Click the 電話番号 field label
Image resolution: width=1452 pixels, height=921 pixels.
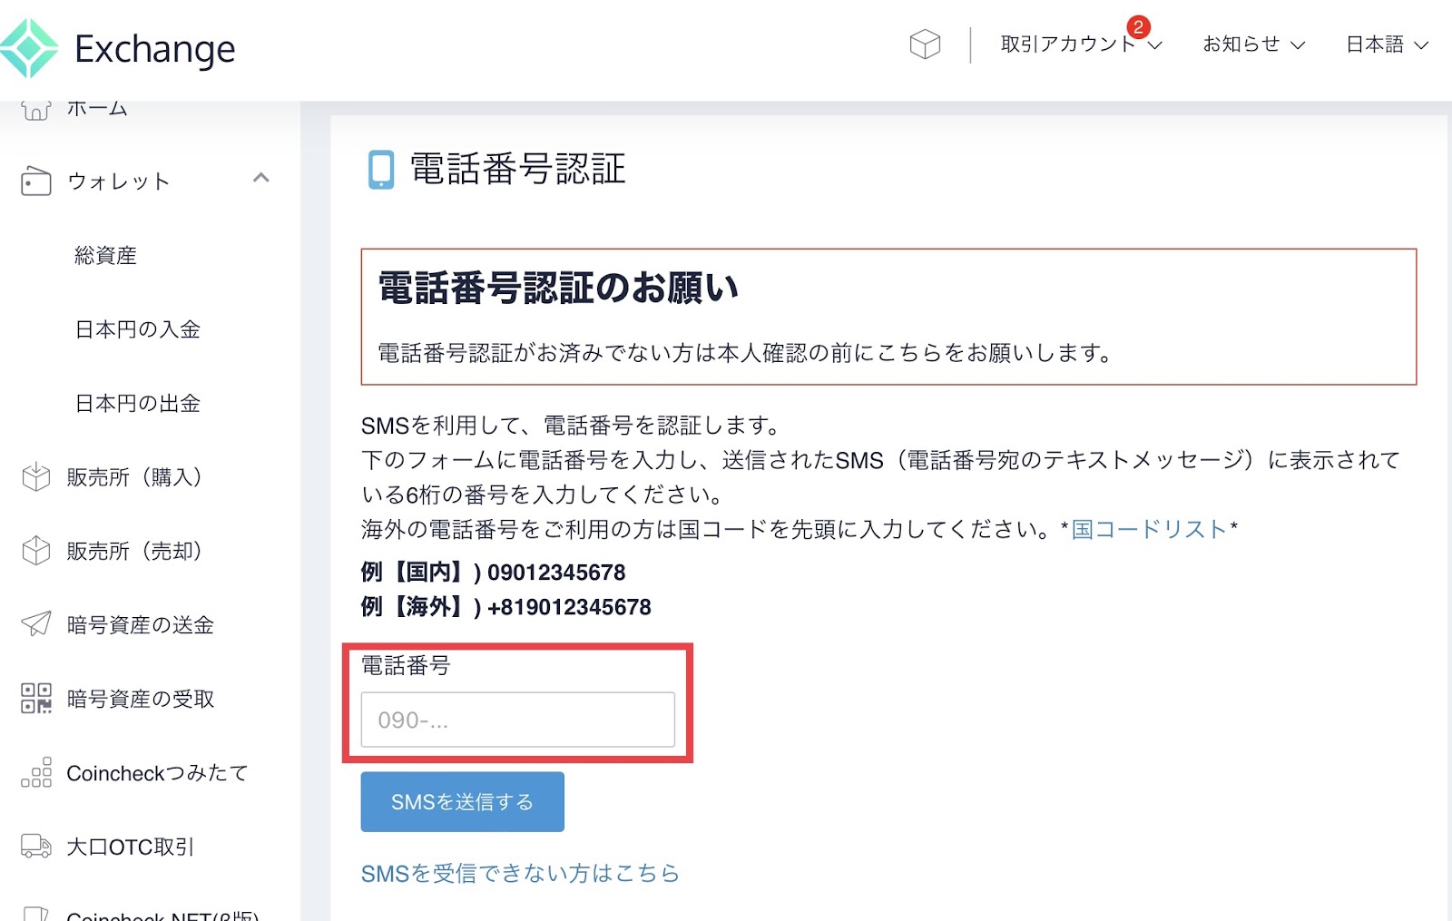pyautogui.click(x=406, y=665)
